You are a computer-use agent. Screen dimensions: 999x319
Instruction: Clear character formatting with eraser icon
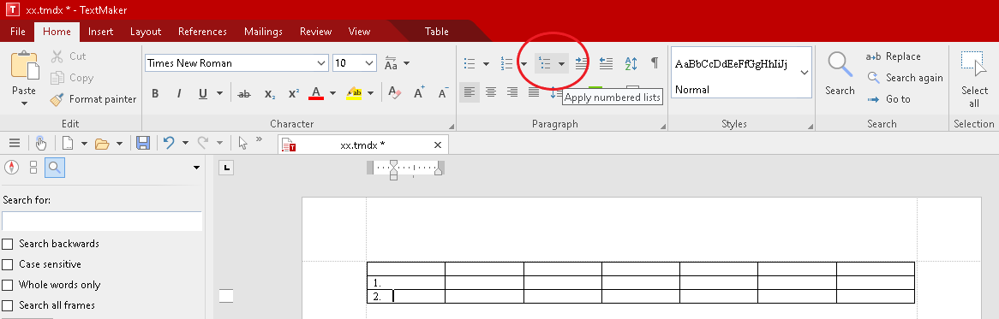click(x=394, y=93)
